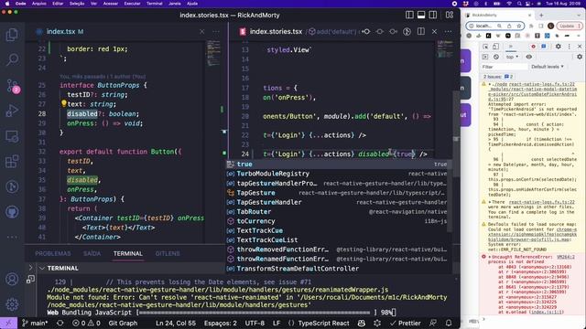Customize layout from title bar
This screenshot has width=586, height=329.
[x=450, y=15]
